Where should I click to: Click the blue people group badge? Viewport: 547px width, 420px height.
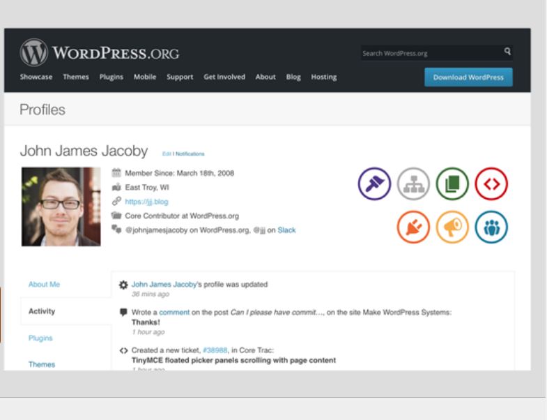click(491, 227)
